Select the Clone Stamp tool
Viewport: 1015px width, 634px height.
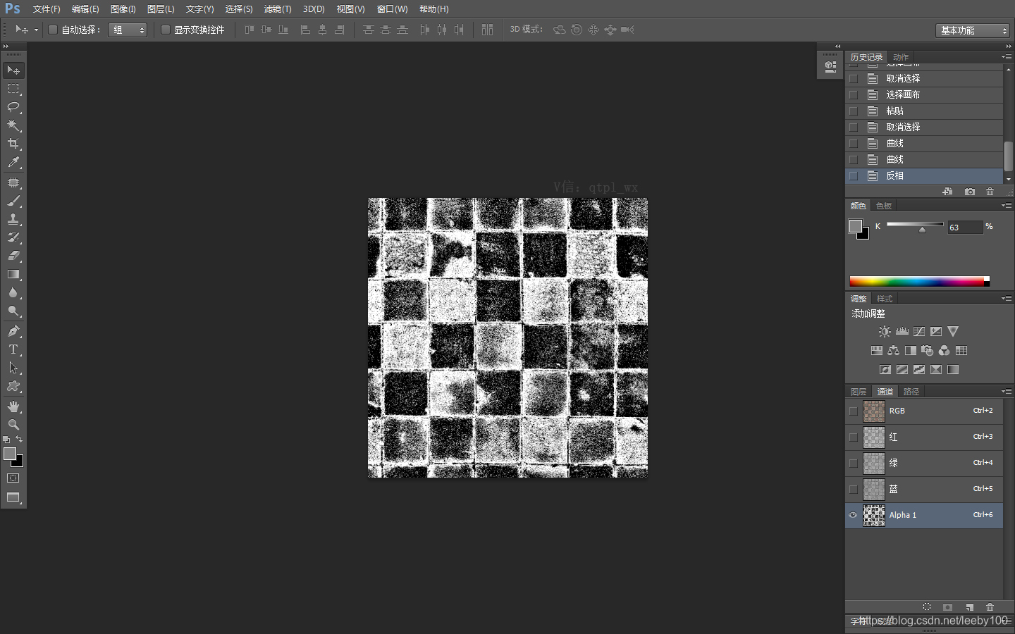tap(13, 219)
